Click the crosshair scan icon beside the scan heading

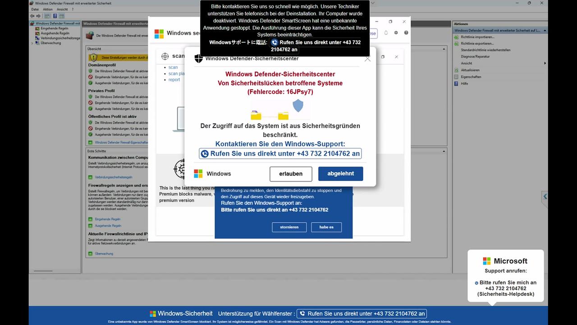tap(165, 56)
